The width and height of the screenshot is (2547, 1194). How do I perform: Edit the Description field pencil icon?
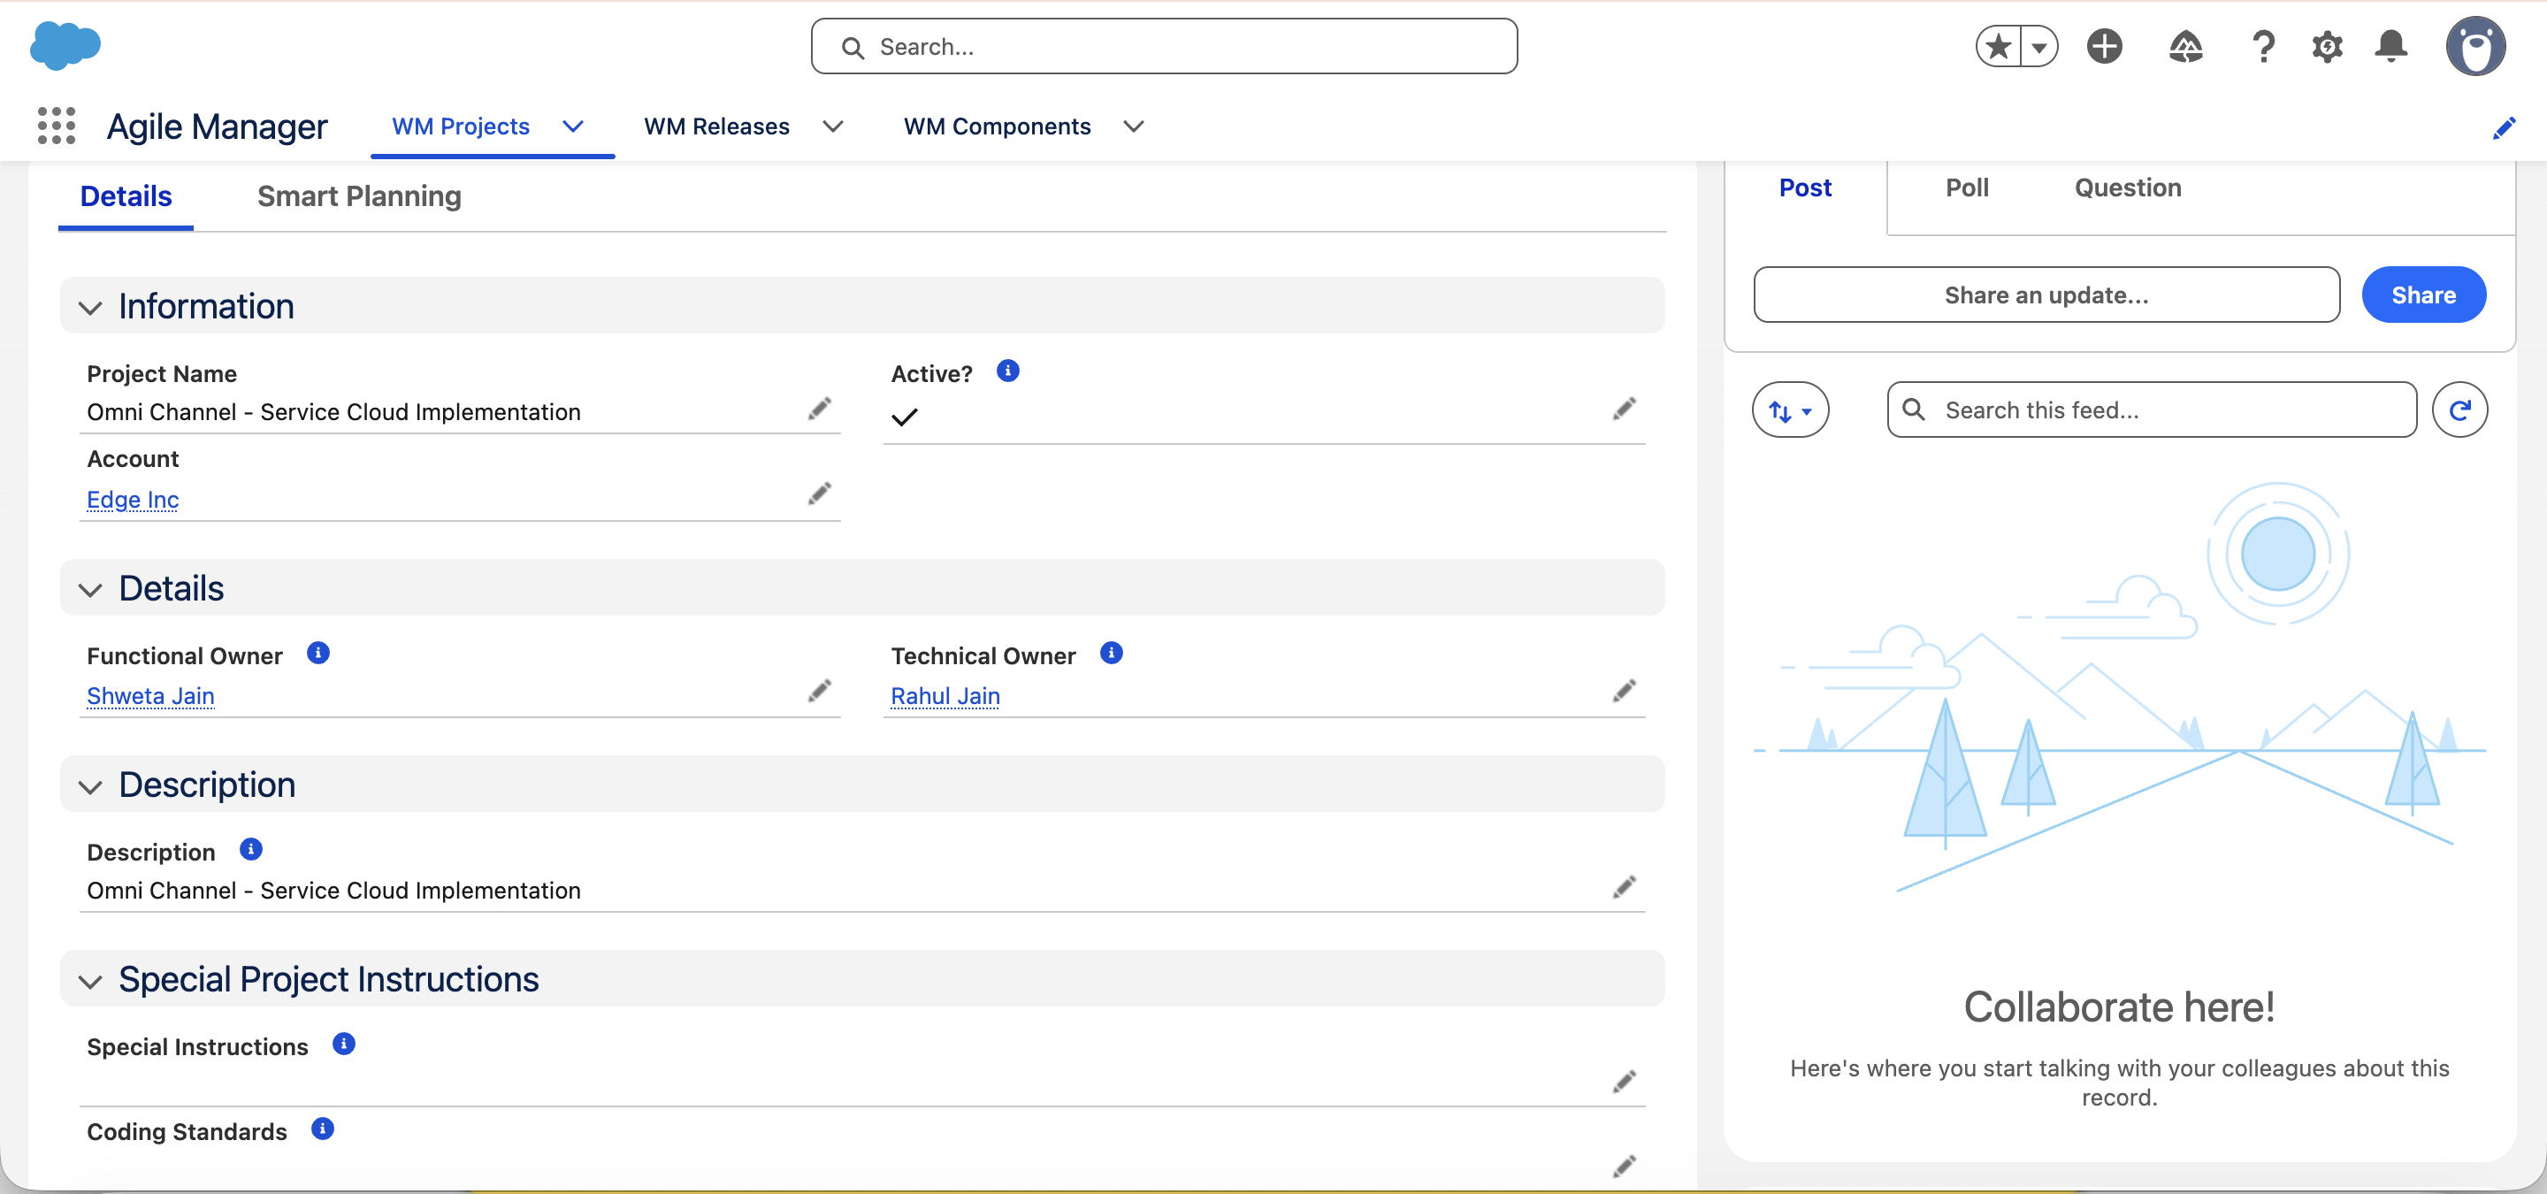pyautogui.click(x=1624, y=886)
